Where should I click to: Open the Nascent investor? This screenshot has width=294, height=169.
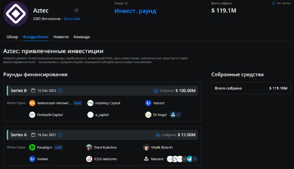pyautogui.click(x=157, y=159)
